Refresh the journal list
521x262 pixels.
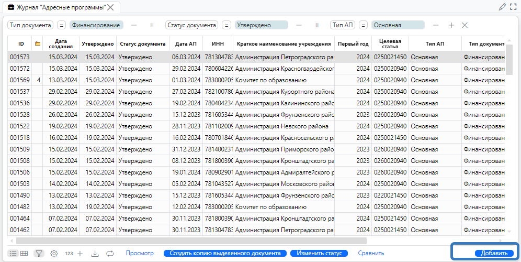110,253
